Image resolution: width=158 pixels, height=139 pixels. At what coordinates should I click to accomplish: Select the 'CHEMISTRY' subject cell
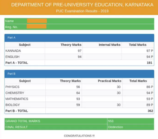[x=25, y=93]
